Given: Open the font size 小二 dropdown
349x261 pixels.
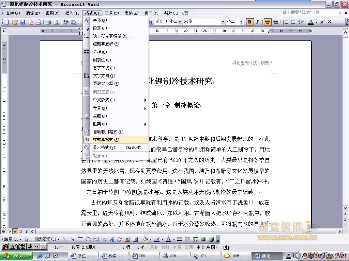Looking at the screenshot, I should coord(241,22).
